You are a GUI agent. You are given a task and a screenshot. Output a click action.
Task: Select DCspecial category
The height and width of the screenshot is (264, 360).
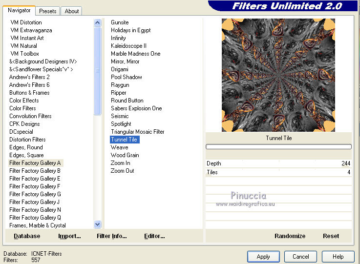point(21,132)
